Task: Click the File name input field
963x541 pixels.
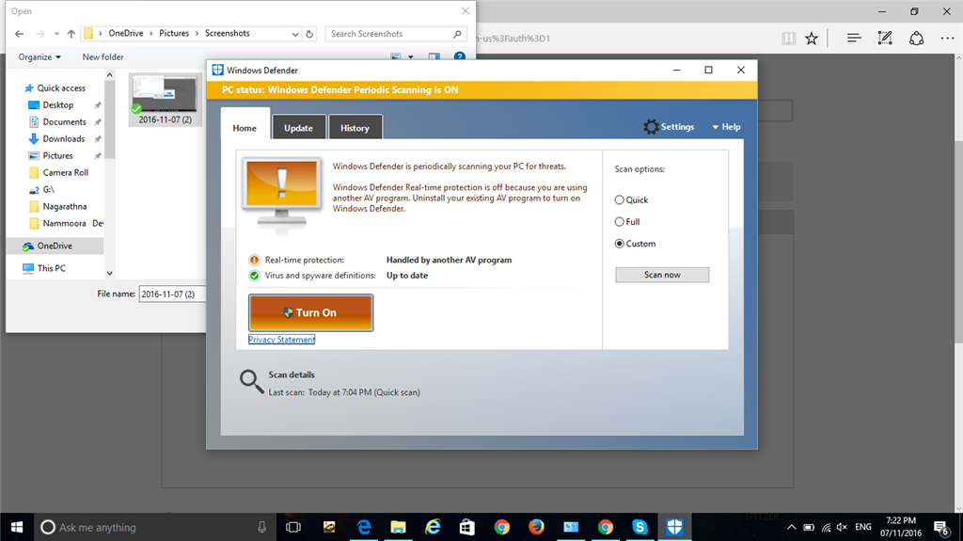Action: pyautogui.click(x=172, y=294)
